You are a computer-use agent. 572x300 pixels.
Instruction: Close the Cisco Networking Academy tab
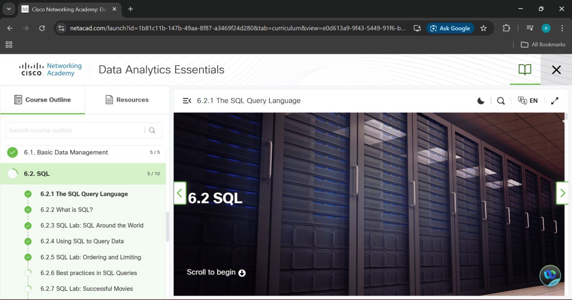click(x=114, y=9)
